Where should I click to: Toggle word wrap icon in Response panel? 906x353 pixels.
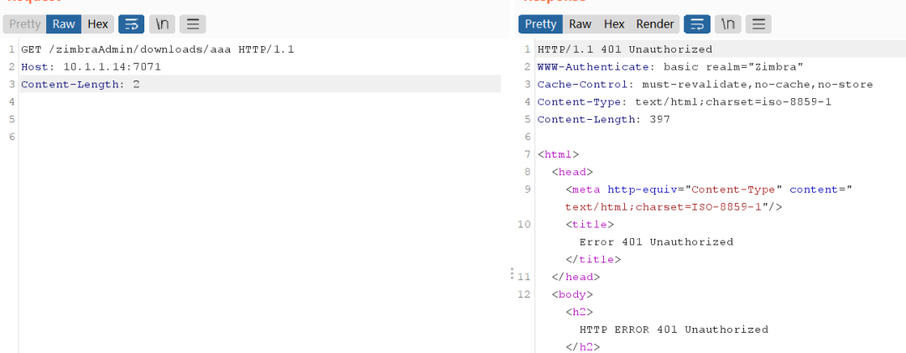(x=697, y=24)
